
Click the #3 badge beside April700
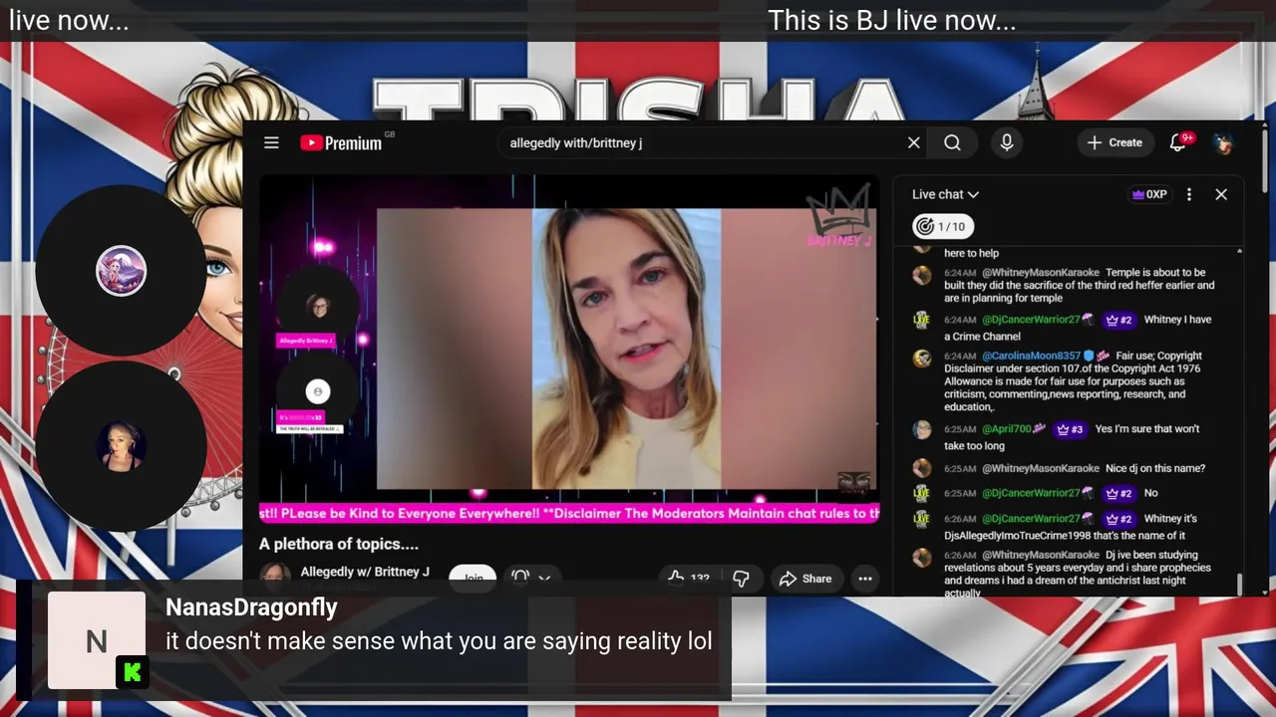tap(1070, 429)
